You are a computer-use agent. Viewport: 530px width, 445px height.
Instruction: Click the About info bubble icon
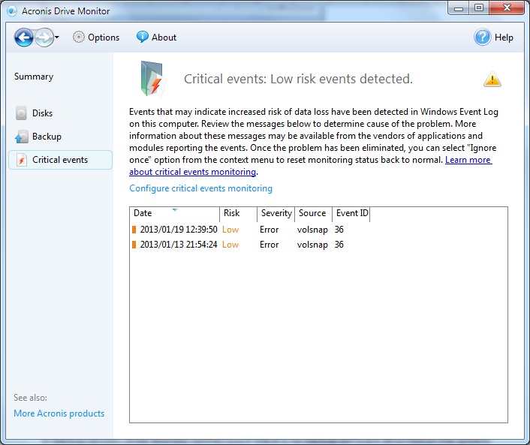[143, 37]
